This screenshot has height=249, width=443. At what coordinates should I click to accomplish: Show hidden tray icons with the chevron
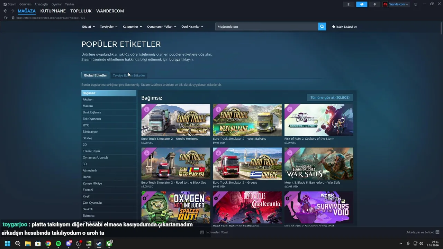(401, 243)
